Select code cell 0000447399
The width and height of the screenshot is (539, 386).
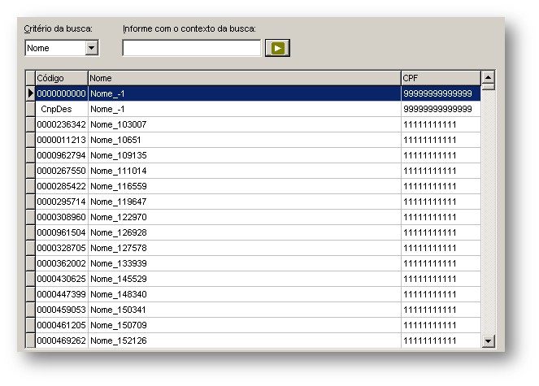click(62, 294)
